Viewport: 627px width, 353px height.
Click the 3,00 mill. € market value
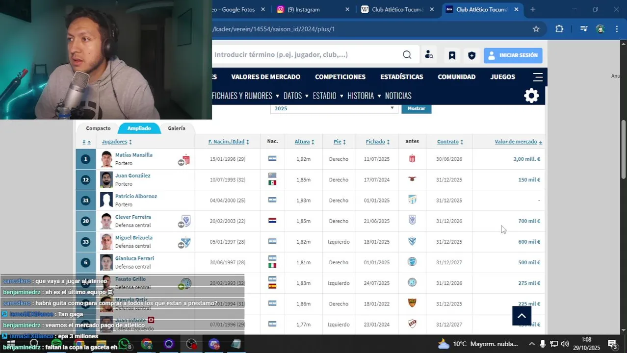526,159
